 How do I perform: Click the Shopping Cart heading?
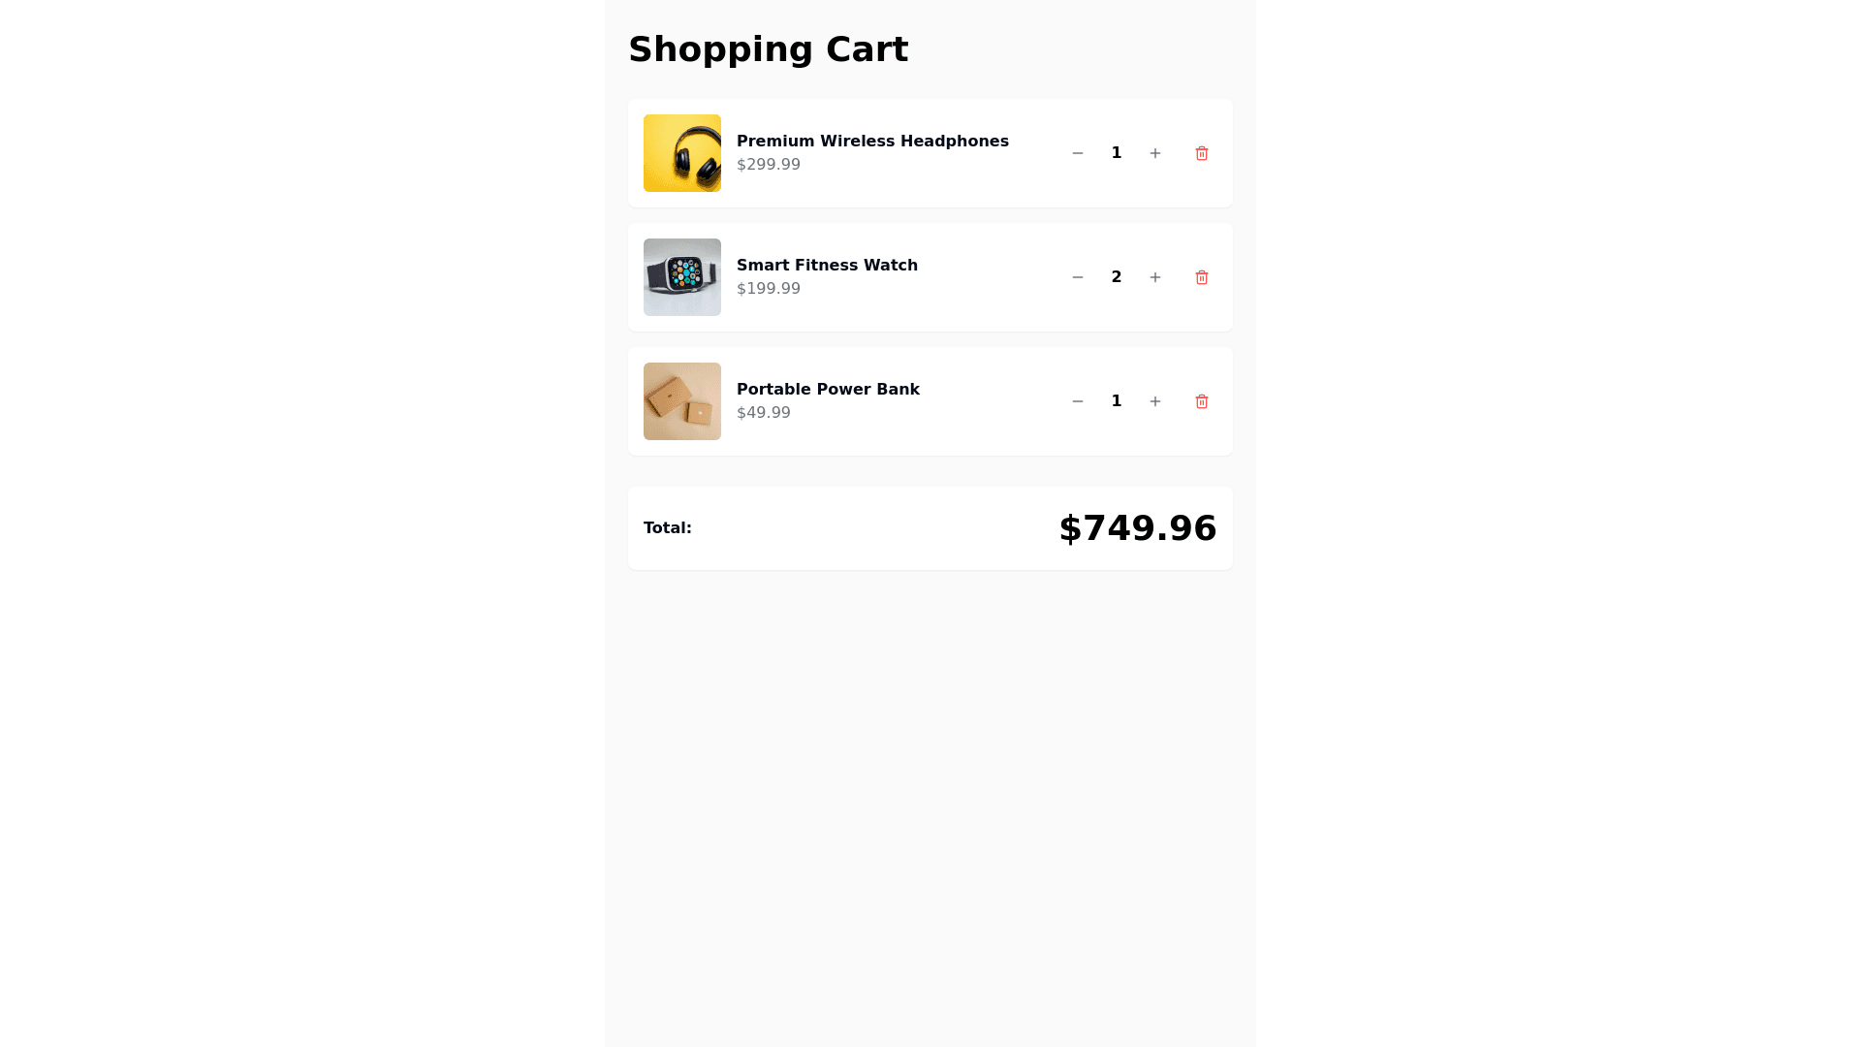point(768,49)
